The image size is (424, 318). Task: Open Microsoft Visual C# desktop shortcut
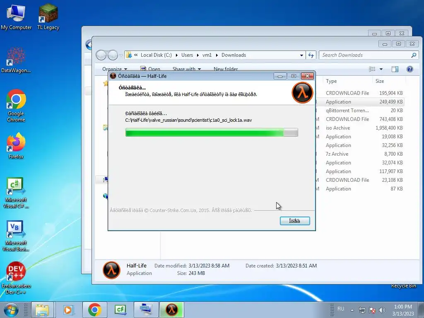[x=16, y=193]
